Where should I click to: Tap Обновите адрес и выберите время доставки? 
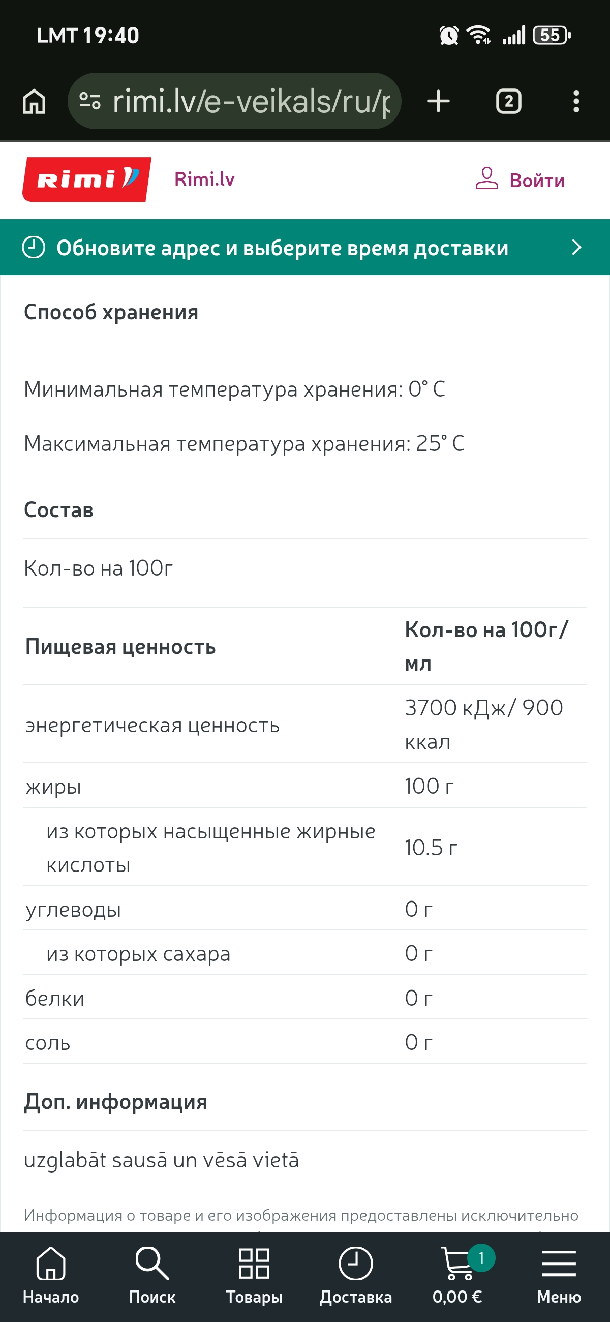tap(282, 248)
